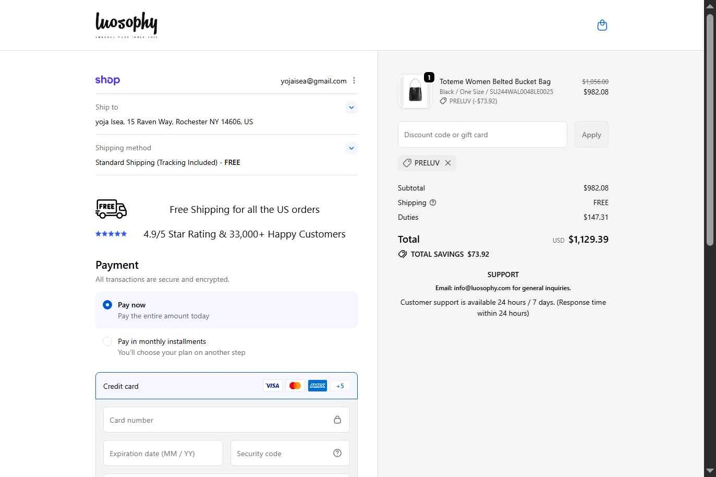716x477 pixels.
Task: Remove the PRELUV discount code
Action: tap(448, 163)
